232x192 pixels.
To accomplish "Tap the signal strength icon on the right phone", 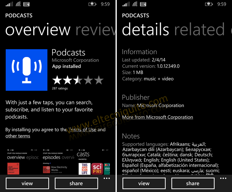I will tap(126, 4).
